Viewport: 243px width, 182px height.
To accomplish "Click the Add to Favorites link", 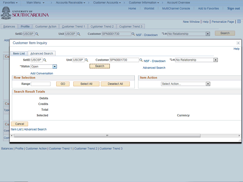I will [x=208, y=8].
